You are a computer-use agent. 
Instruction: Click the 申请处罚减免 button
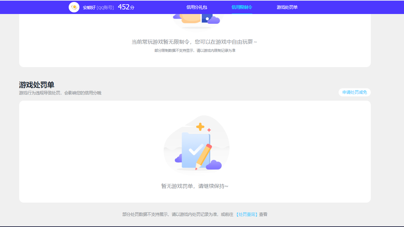[355, 92]
